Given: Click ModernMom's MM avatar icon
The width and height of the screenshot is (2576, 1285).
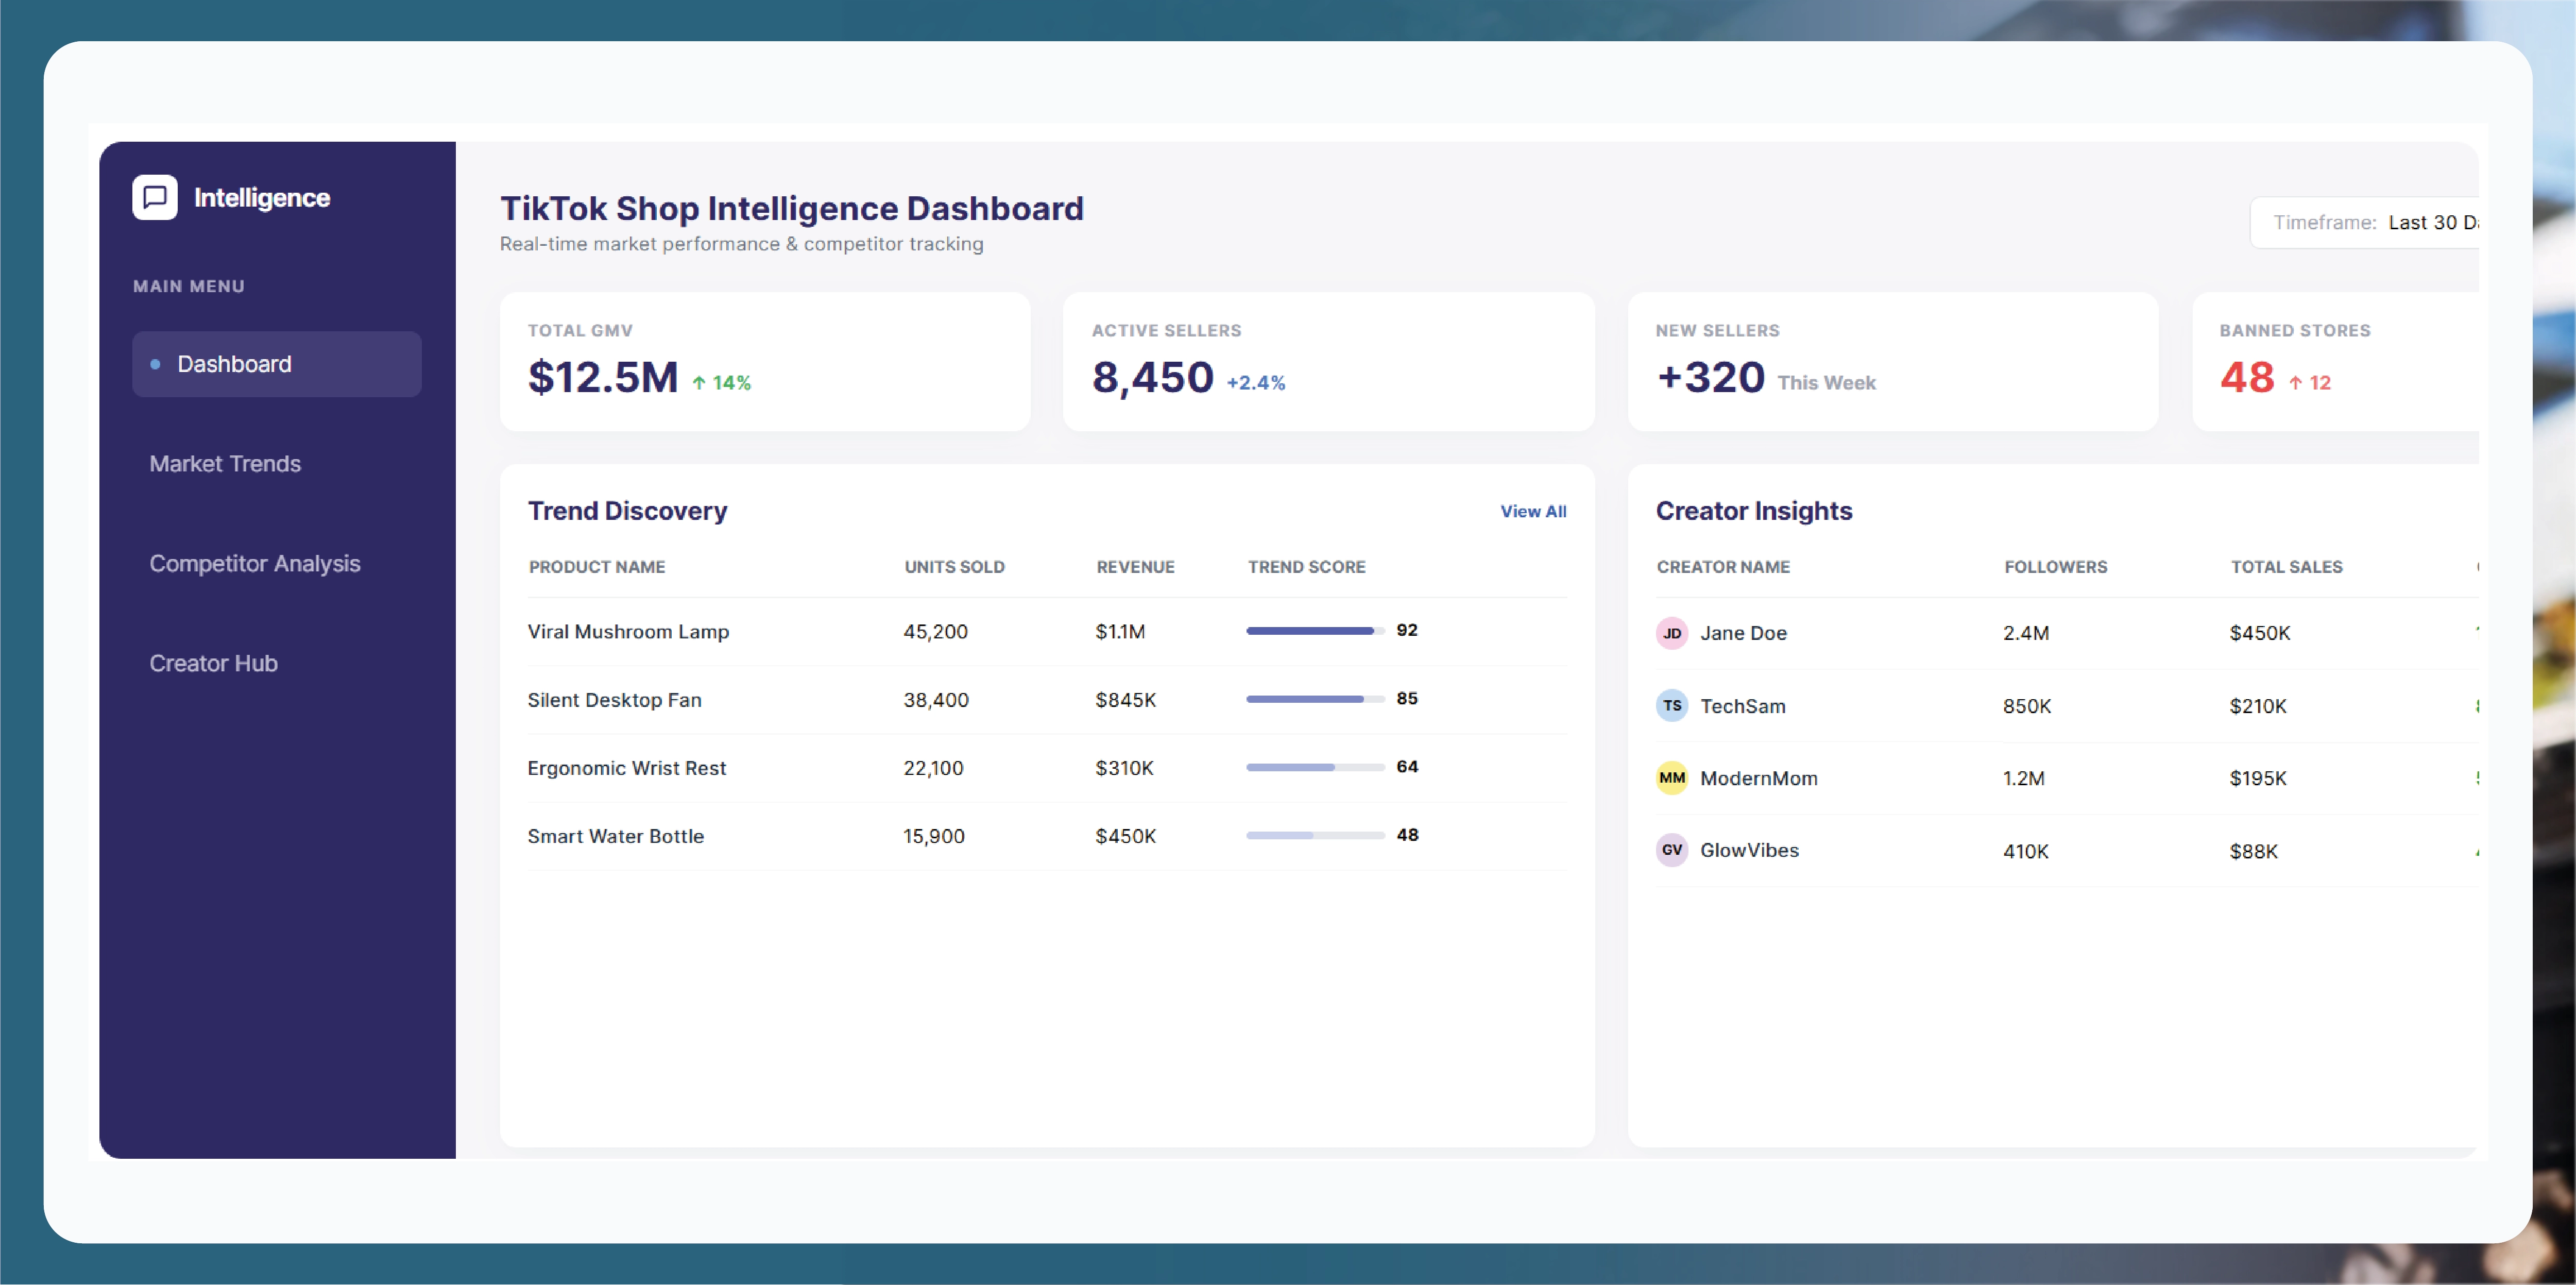Looking at the screenshot, I should (1671, 778).
